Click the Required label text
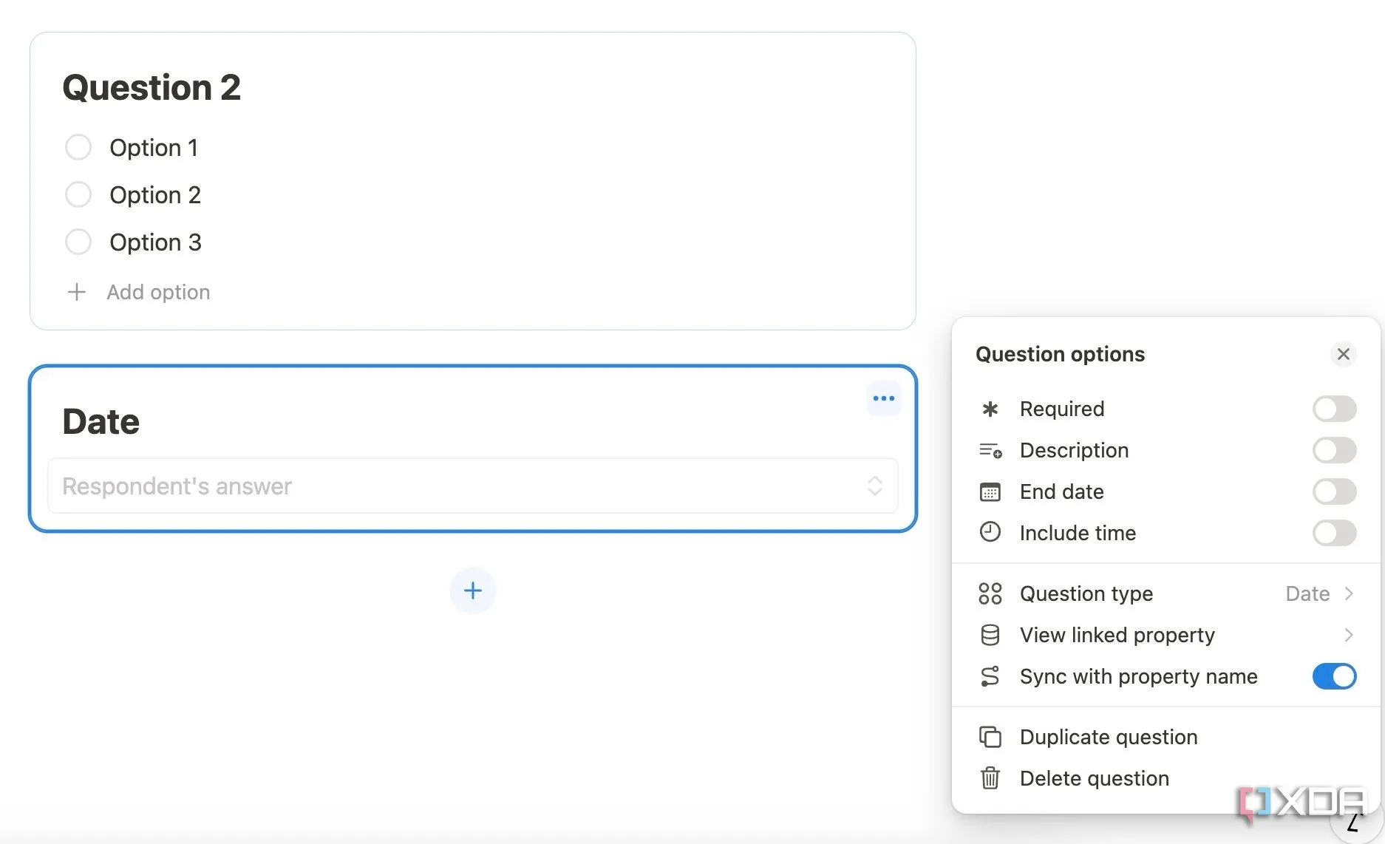The width and height of the screenshot is (1385, 844). (1062, 409)
